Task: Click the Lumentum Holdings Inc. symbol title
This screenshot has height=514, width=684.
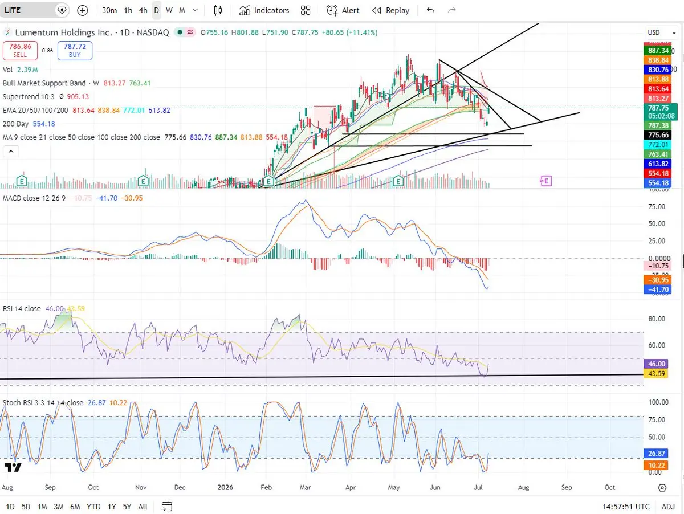Action: pos(63,32)
